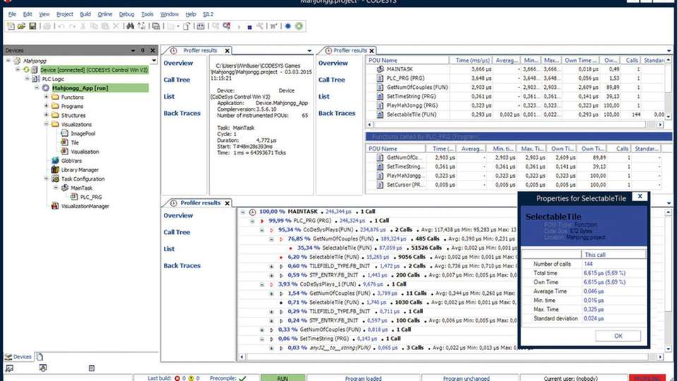Click the RUN status bar indicator
The width and height of the screenshot is (678, 381).
coord(282,378)
